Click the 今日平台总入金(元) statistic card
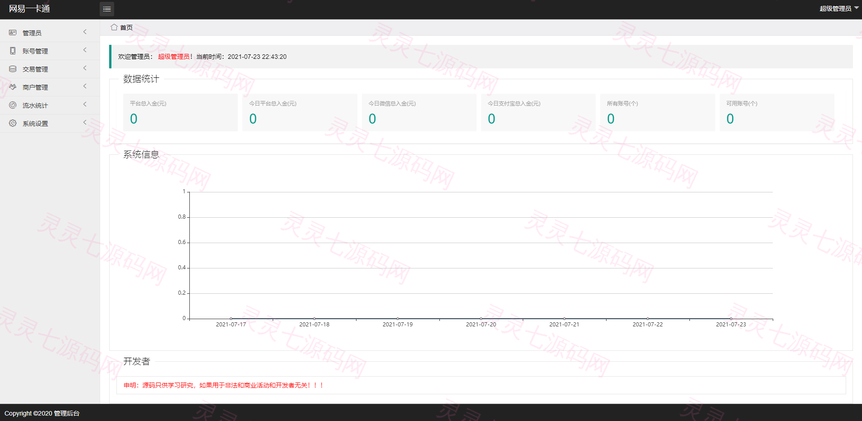Viewport: 862px width, 421px height. [299, 112]
